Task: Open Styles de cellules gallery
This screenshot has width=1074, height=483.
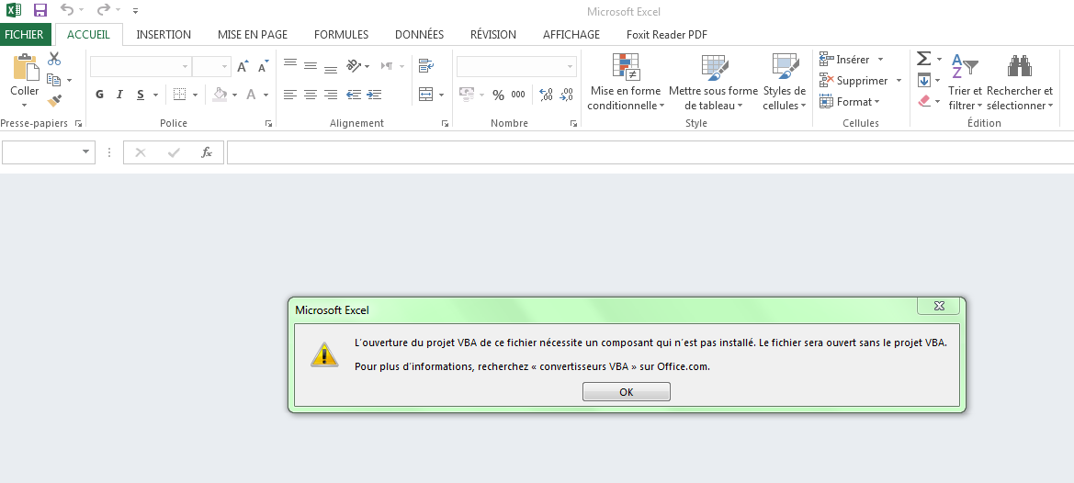Action: 785,82
